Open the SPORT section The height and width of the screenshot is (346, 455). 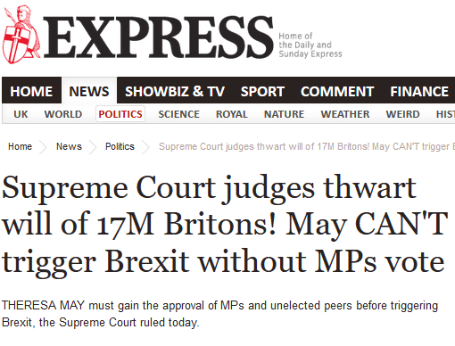pyautogui.click(x=262, y=91)
